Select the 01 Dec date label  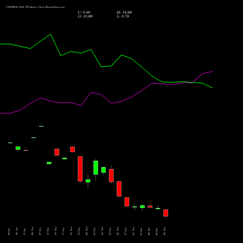click(141, 231)
